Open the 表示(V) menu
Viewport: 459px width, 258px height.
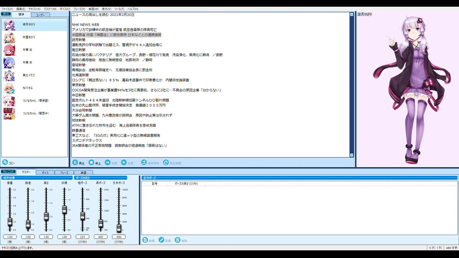(x=106, y=9)
